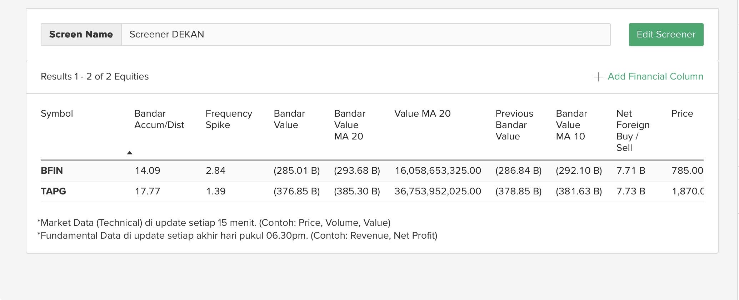Viewport: 739px width, 300px height.
Task: Select BFIN's Value MA 20 cell
Action: click(x=438, y=171)
